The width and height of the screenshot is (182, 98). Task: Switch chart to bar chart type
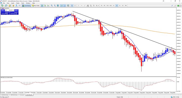(42, 6)
